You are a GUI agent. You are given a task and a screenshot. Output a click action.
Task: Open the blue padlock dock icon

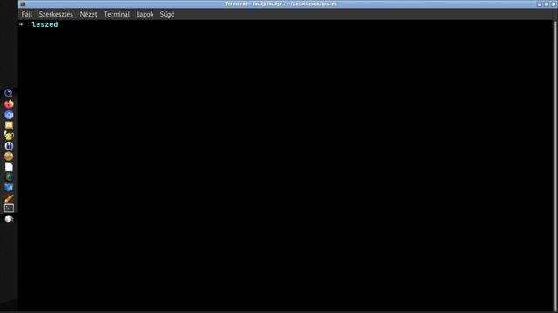pyautogui.click(x=9, y=146)
